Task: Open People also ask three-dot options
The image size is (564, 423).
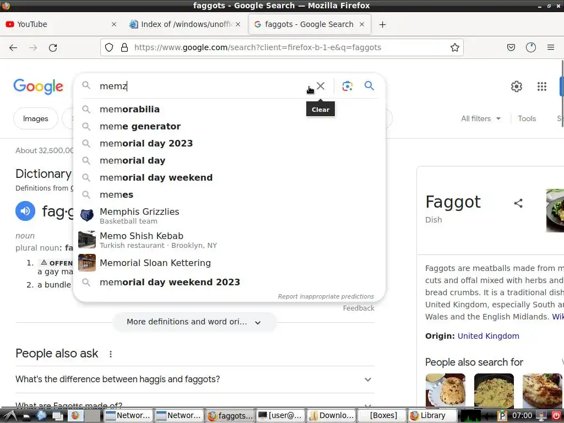Action: 111,354
